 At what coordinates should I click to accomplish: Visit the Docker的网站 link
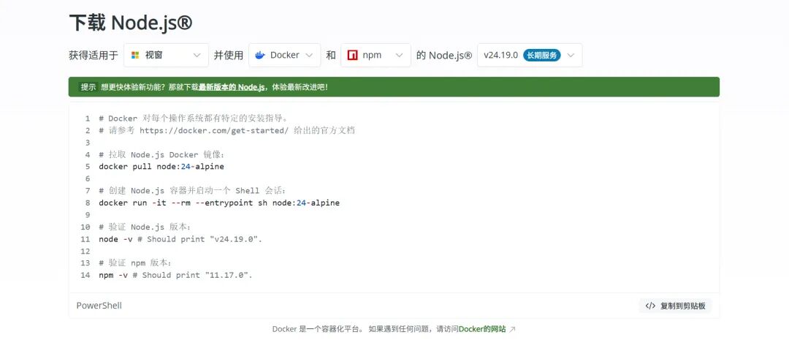coord(482,330)
